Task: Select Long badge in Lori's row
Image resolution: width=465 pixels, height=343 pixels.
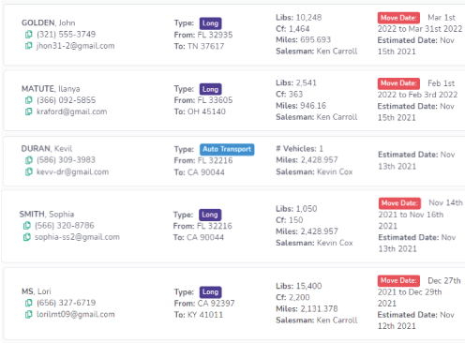Action: (x=210, y=292)
